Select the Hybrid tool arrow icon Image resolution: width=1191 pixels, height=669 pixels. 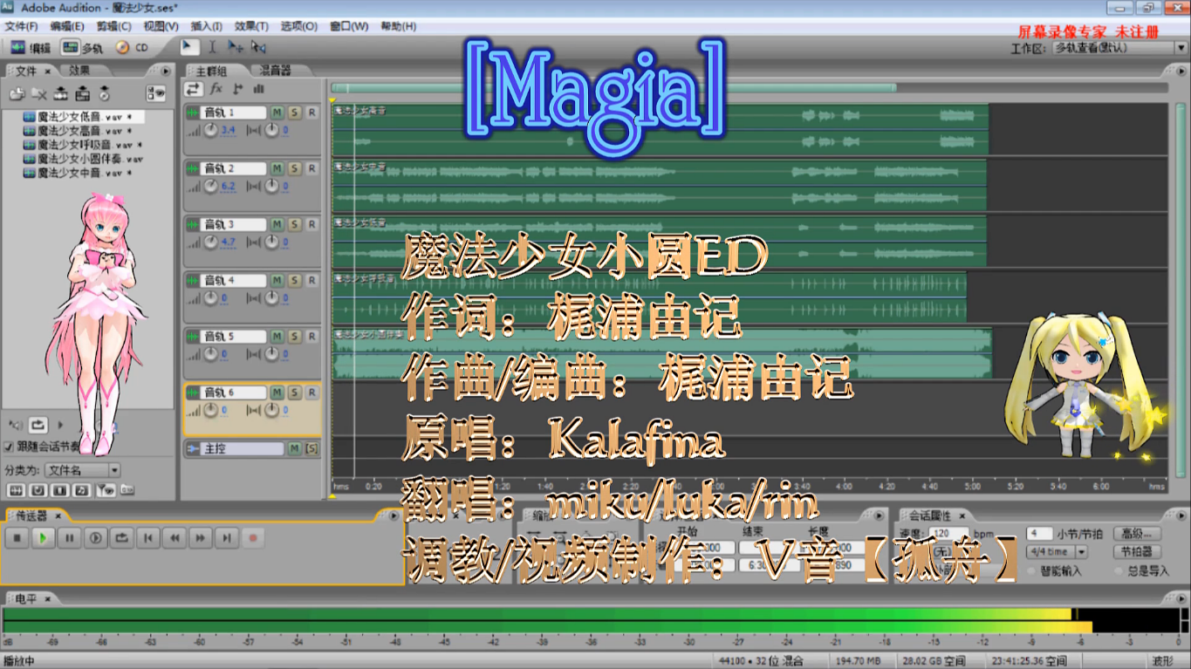189,46
